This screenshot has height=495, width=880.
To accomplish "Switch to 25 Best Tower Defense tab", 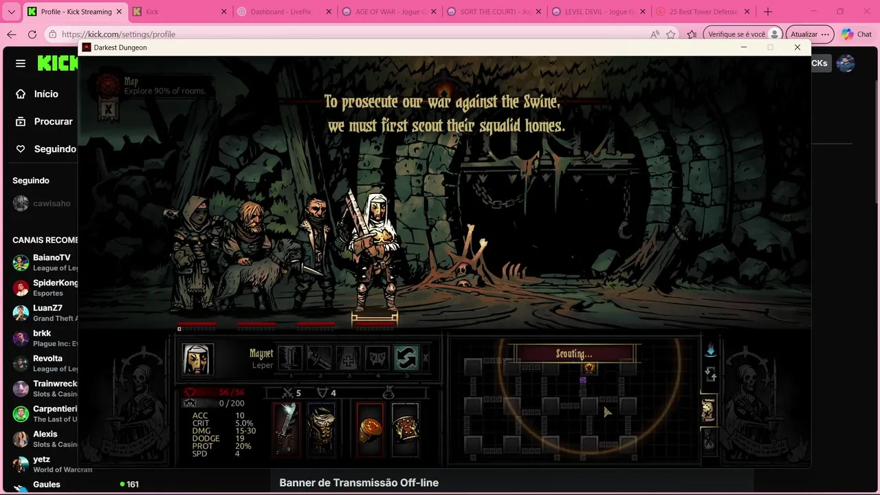I will tap(704, 12).
